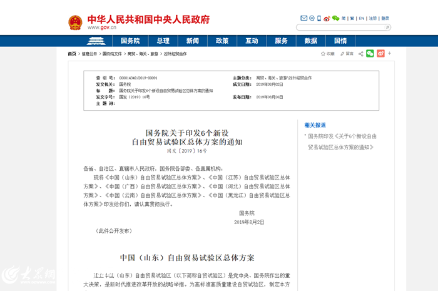
Task: Share via green WeChat button
Action: [x=370, y=53]
